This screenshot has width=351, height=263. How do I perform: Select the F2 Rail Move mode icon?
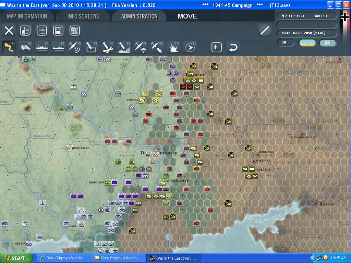tap(25, 47)
